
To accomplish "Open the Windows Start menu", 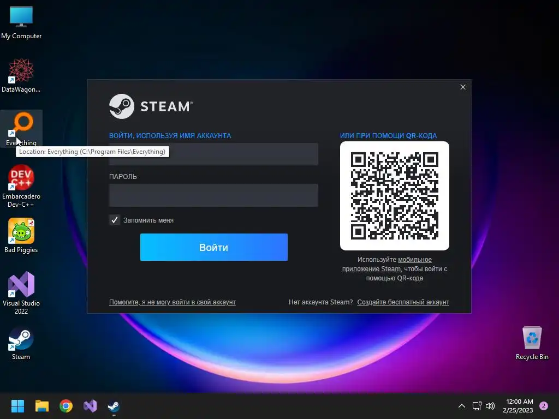I will (17, 406).
